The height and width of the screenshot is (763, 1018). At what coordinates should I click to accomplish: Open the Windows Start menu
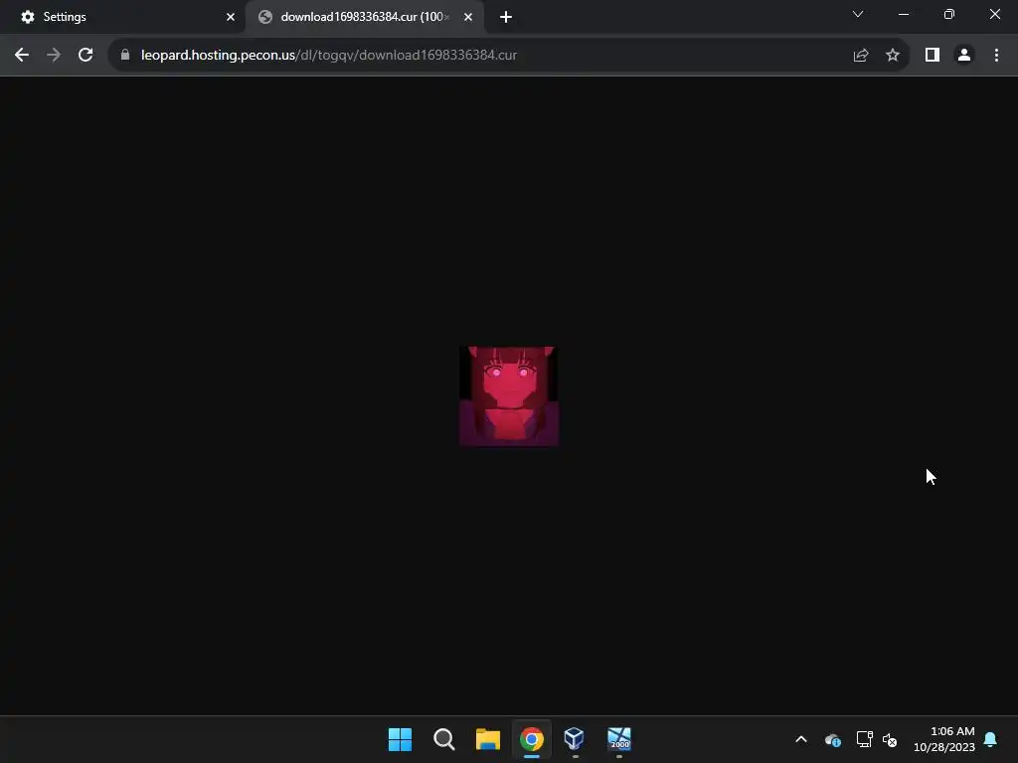400,739
